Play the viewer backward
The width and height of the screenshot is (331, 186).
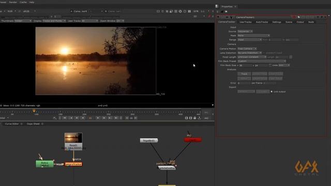83,118
